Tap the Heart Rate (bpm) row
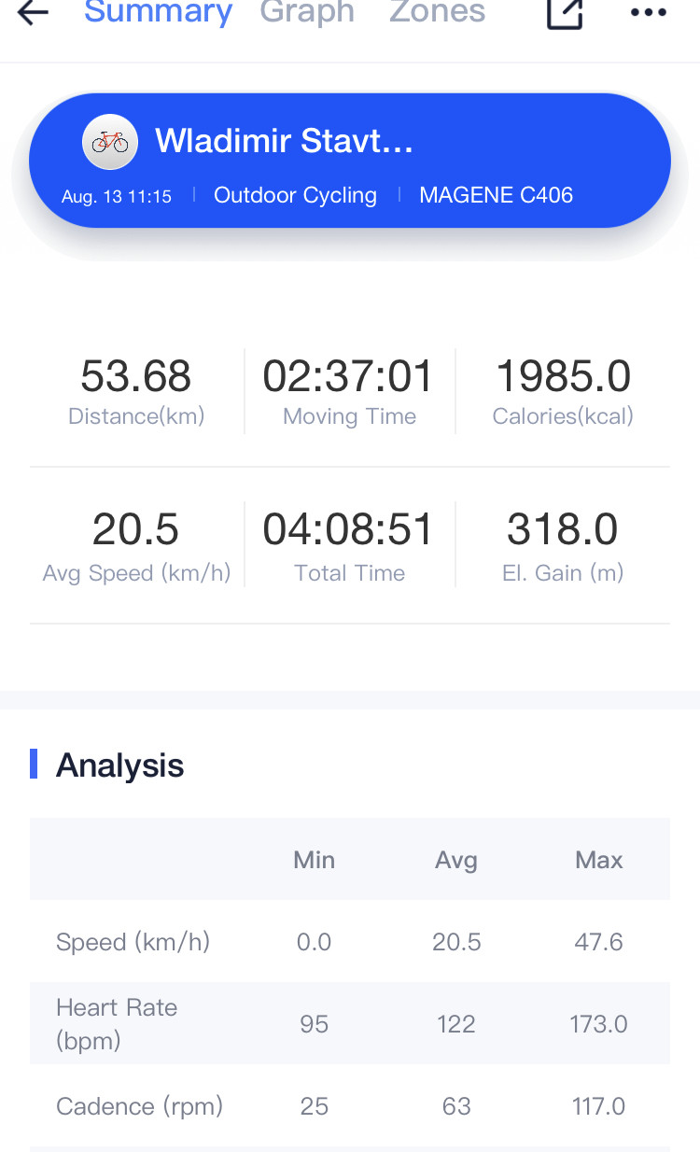The height and width of the screenshot is (1152, 700). coord(350,1023)
